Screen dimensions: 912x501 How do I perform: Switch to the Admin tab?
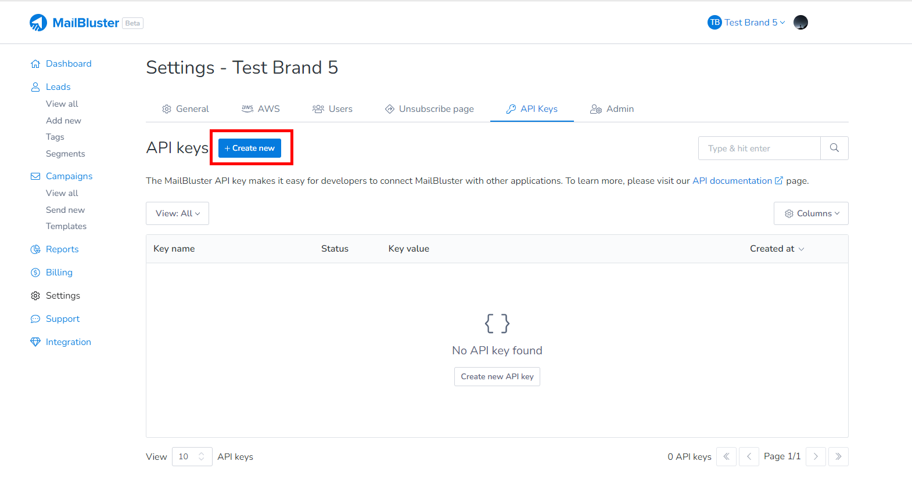point(612,109)
